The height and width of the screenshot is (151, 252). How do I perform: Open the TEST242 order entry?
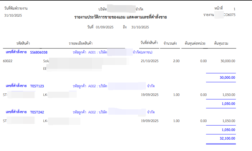pos(37,112)
